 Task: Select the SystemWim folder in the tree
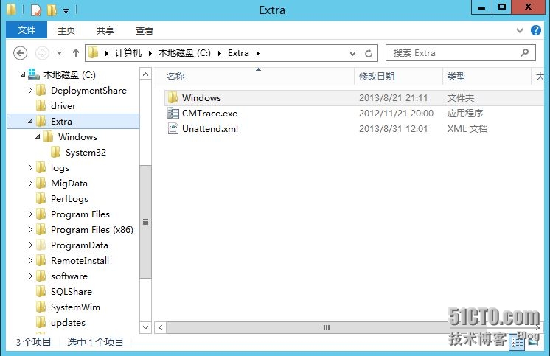tap(75, 307)
